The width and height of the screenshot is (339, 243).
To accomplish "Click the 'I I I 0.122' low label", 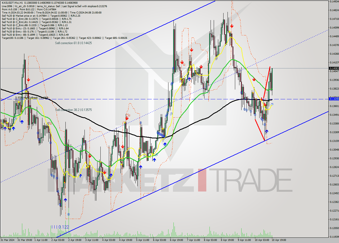I will 60,227.
